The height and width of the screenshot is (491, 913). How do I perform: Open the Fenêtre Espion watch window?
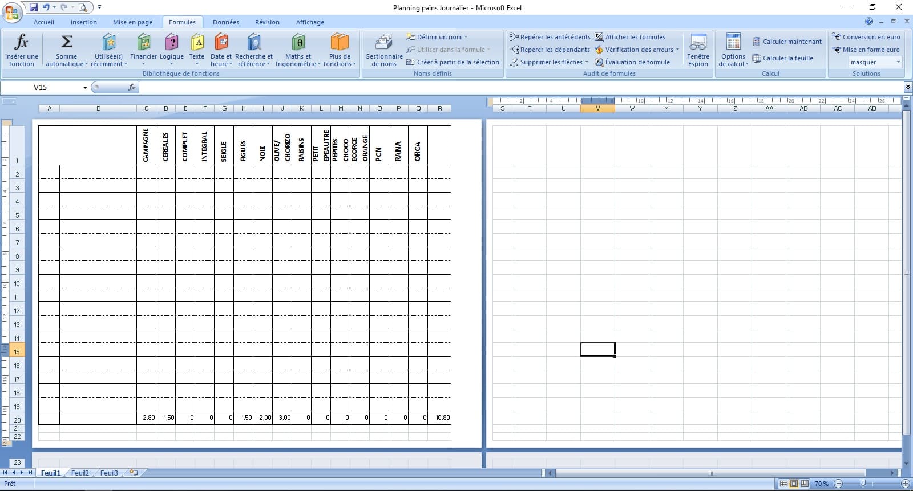(x=698, y=50)
